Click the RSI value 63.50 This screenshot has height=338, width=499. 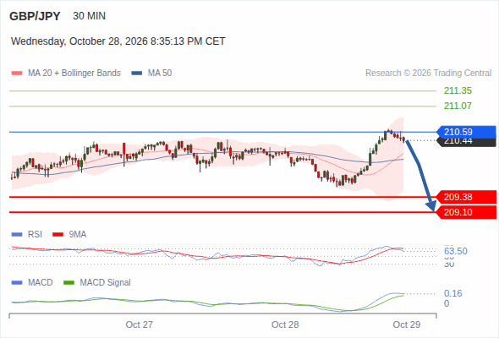[x=456, y=251]
